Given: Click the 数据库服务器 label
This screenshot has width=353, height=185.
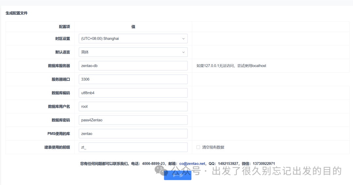Looking at the screenshot, I should pos(59,66).
